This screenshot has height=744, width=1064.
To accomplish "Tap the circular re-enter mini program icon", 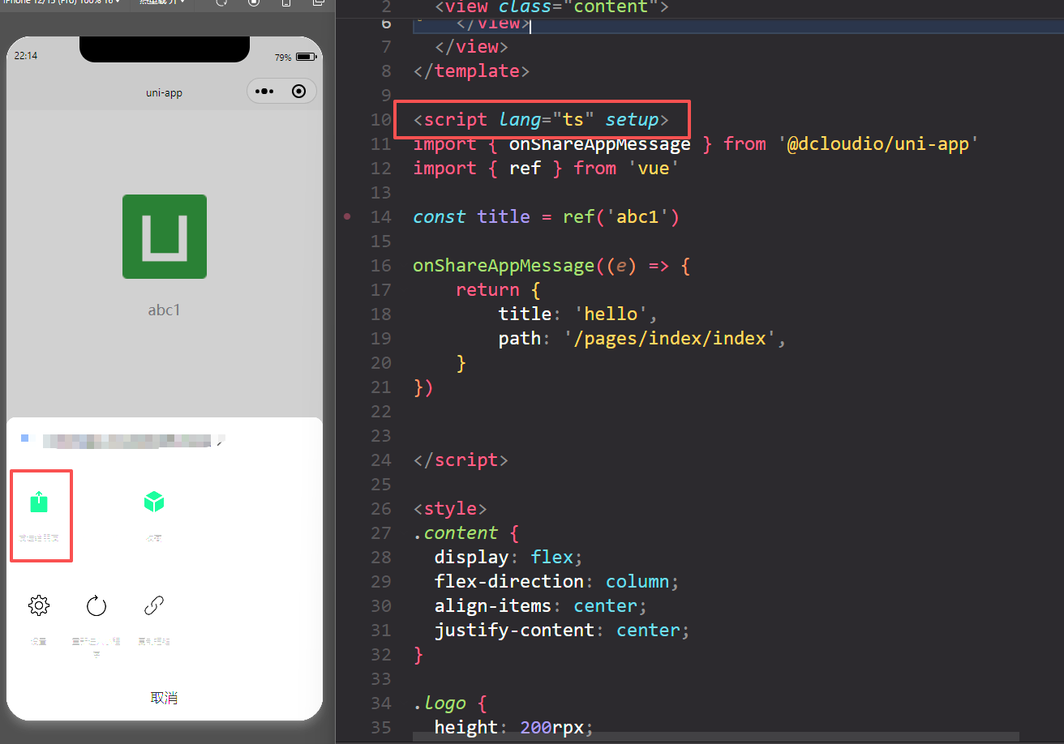I will (97, 605).
